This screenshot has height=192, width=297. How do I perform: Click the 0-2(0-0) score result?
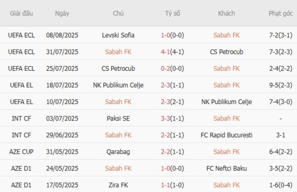tap(172, 68)
